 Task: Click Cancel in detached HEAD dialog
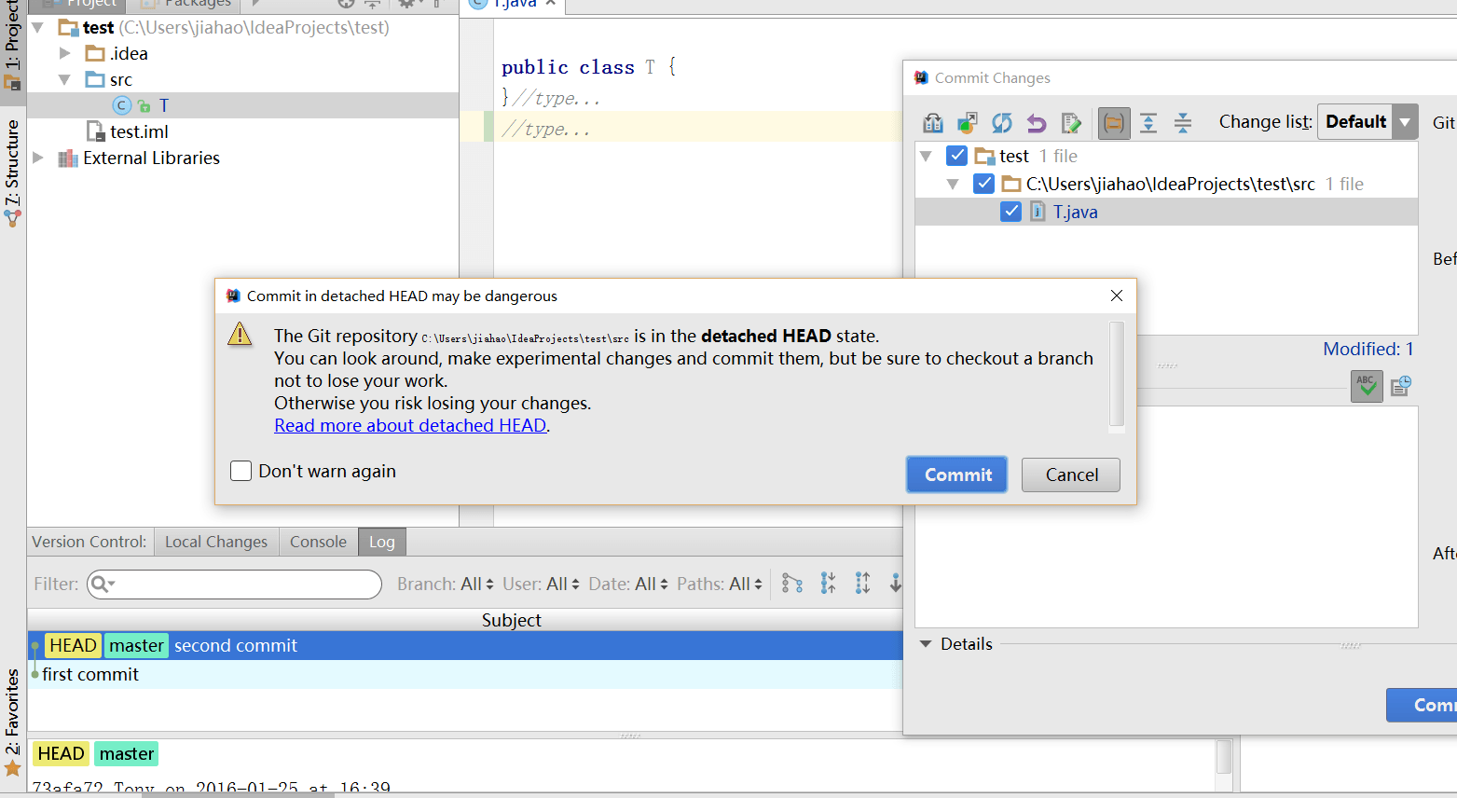point(1071,475)
